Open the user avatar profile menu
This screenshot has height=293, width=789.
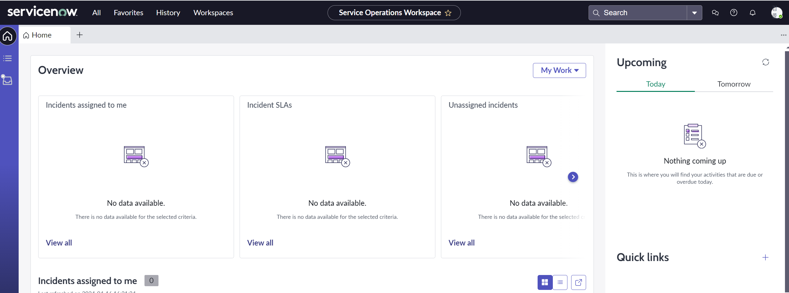tap(777, 12)
